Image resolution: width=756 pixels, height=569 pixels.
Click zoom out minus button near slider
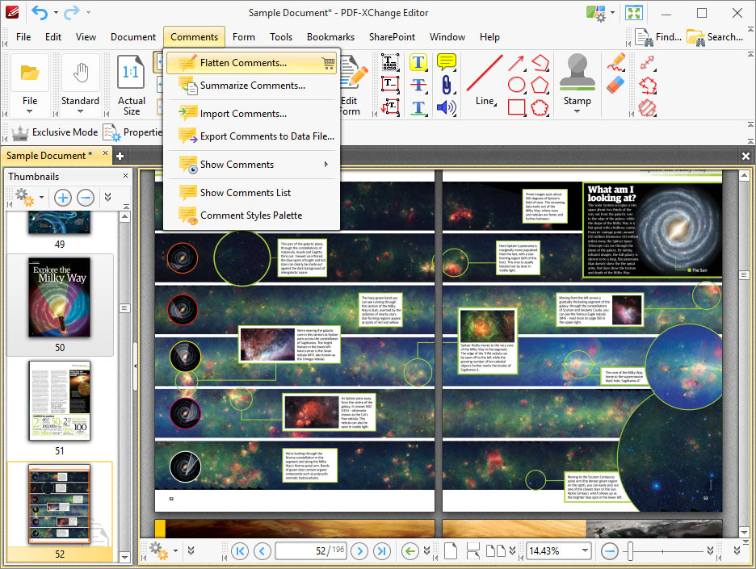coord(610,550)
